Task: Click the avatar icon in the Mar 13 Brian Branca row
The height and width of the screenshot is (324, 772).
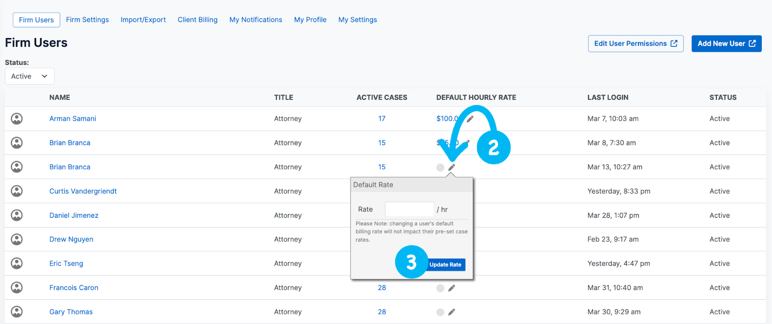Action: click(17, 167)
